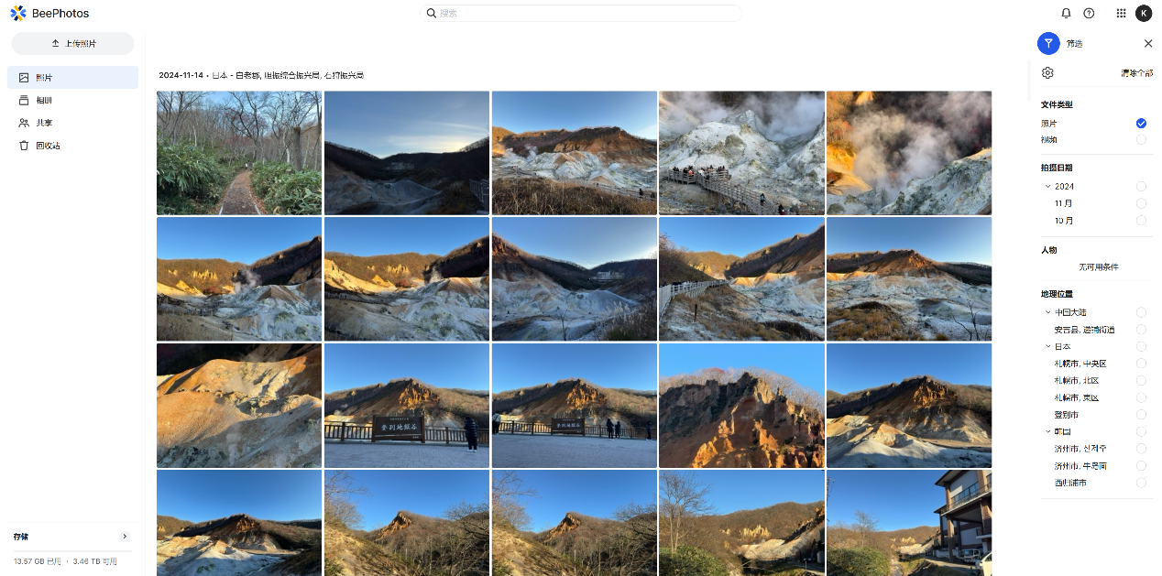Open the help question mark icon
The height and width of the screenshot is (576, 1162).
point(1089,13)
